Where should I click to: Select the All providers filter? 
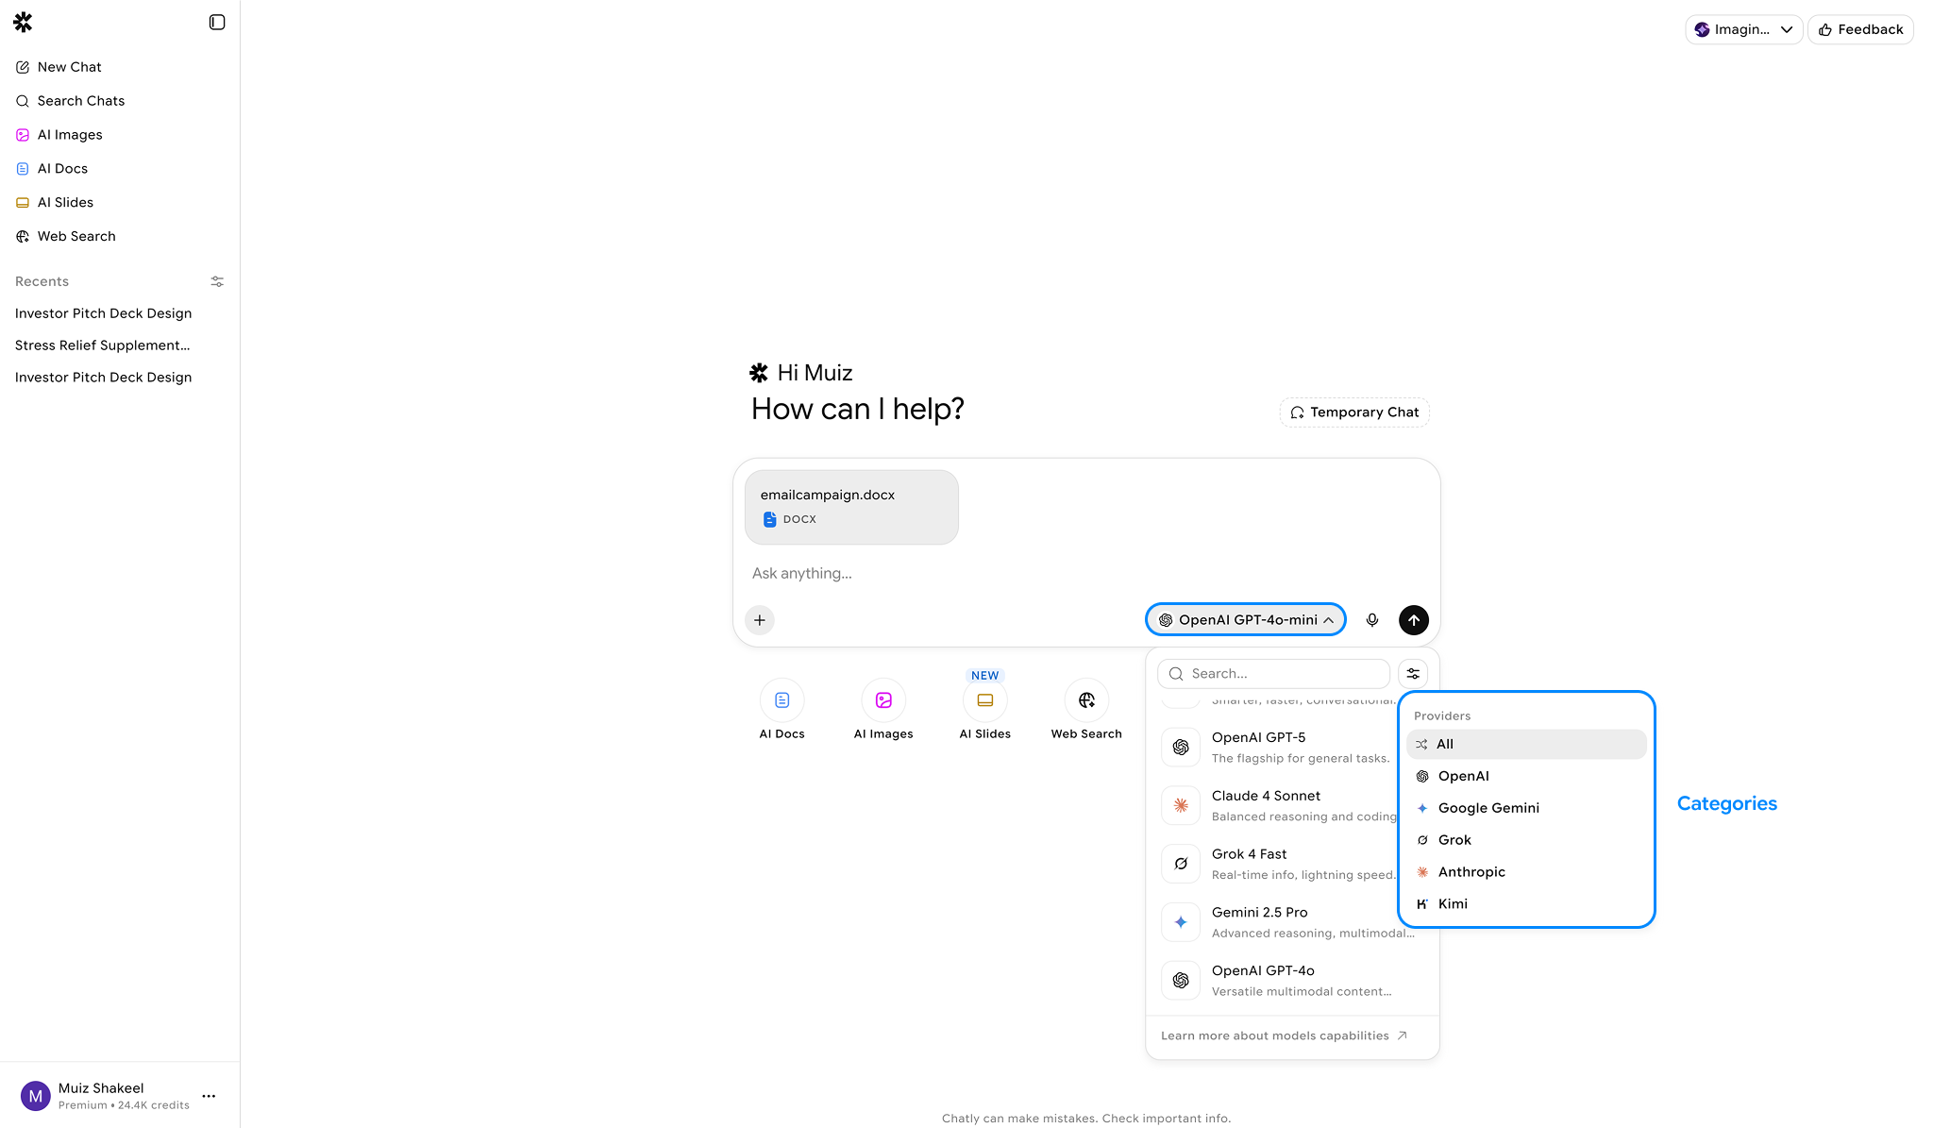[1525, 744]
